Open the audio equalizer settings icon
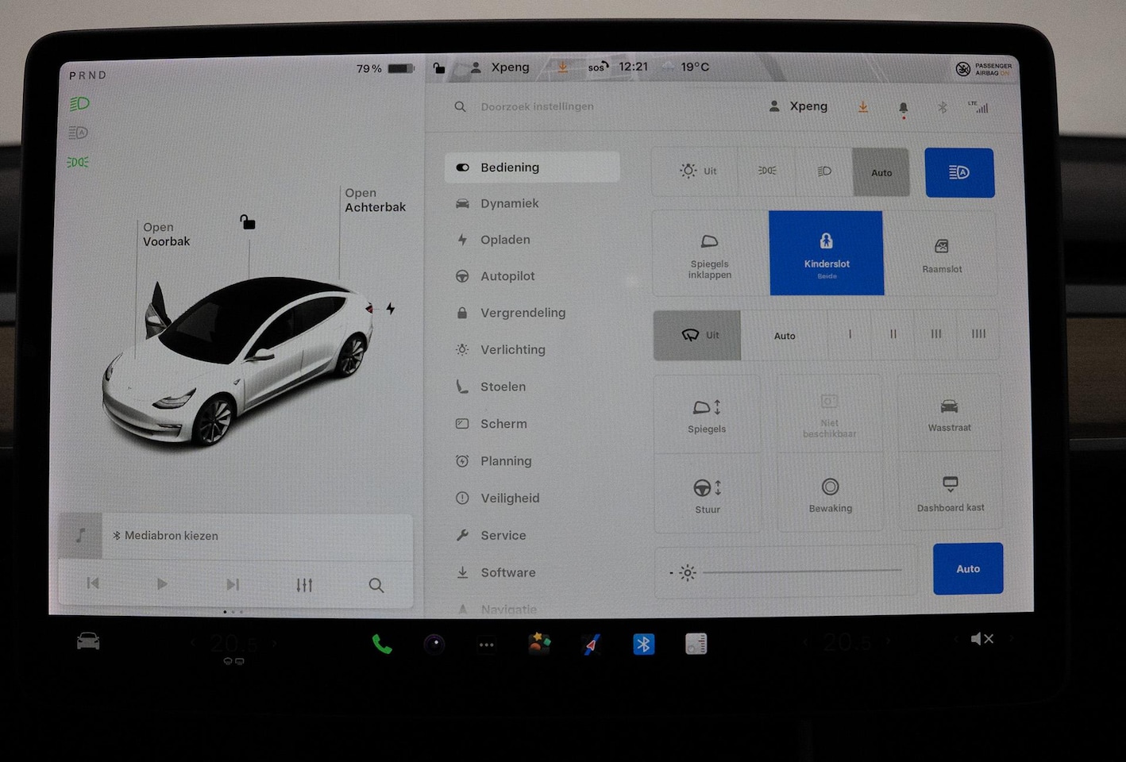Screen dimensions: 1126x762 [x=304, y=585]
